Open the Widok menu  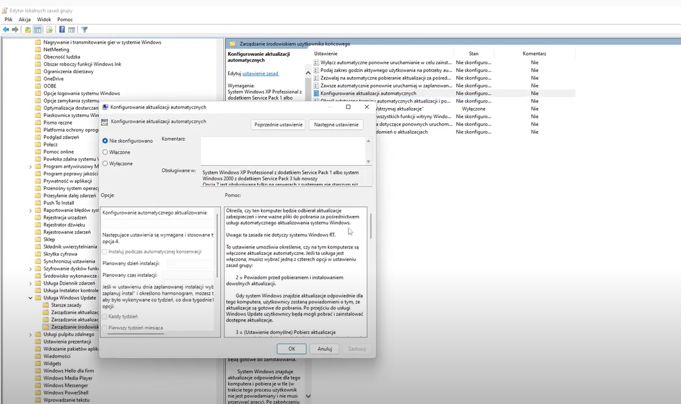tap(44, 19)
